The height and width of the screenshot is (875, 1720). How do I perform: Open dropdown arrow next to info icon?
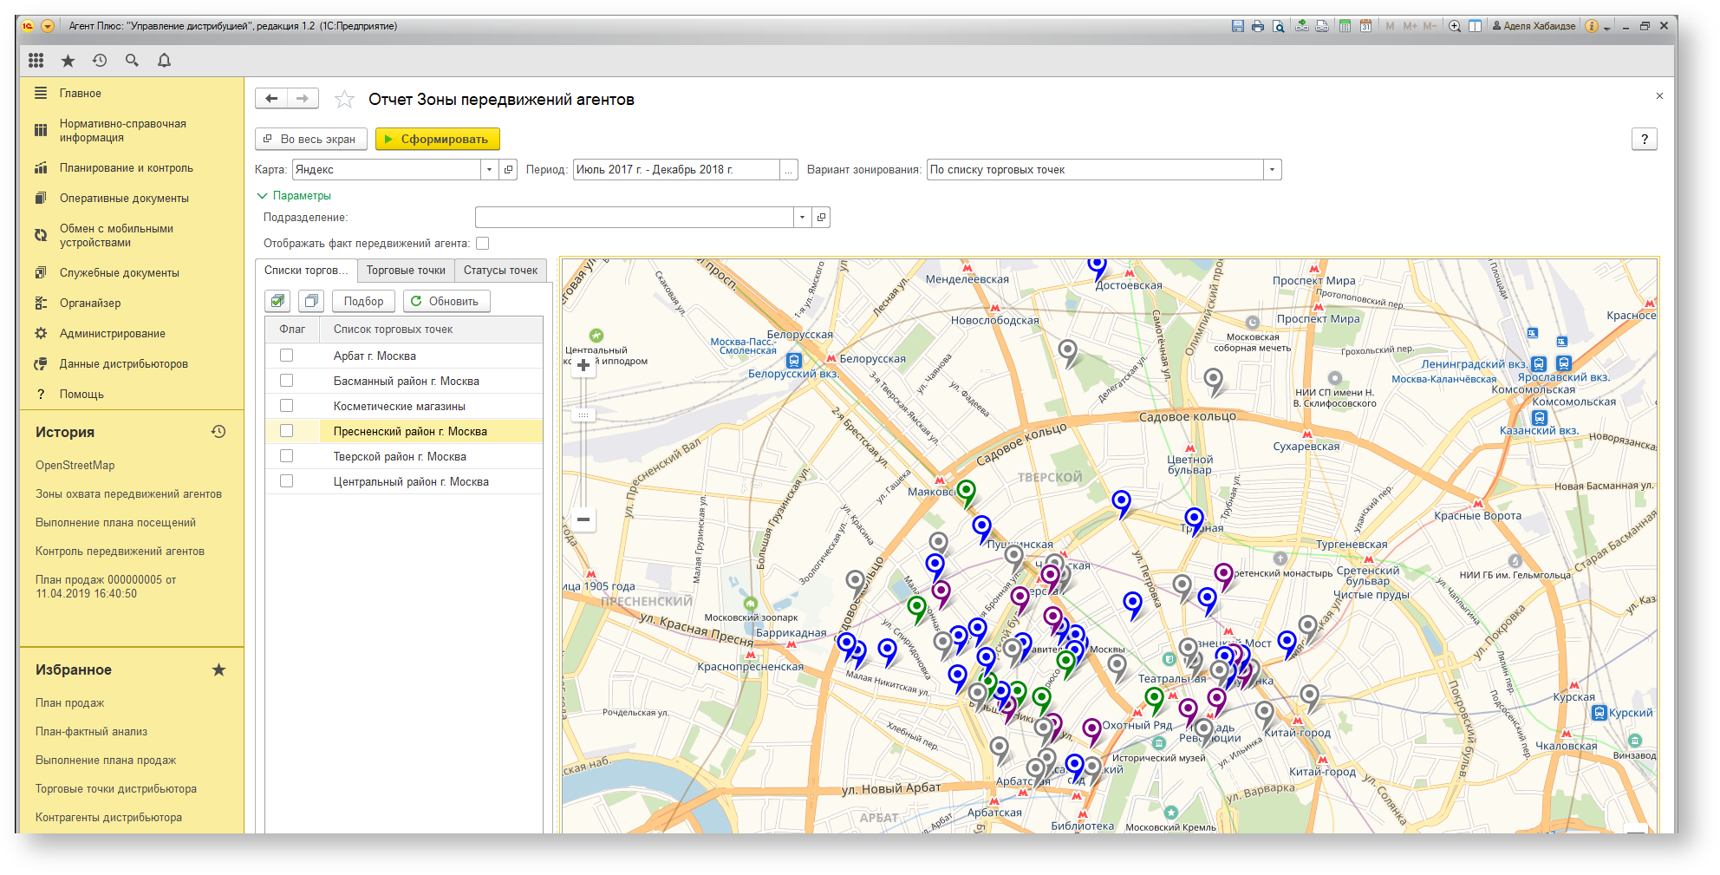point(1606,28)
